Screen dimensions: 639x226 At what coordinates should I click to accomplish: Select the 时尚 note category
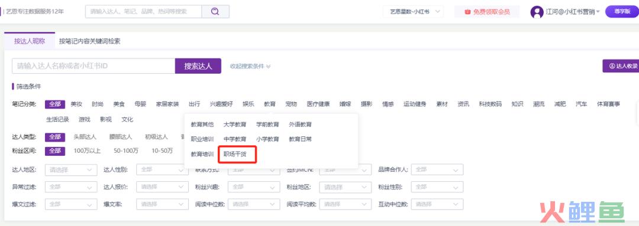pyautogui.click(x=98, y=104)
